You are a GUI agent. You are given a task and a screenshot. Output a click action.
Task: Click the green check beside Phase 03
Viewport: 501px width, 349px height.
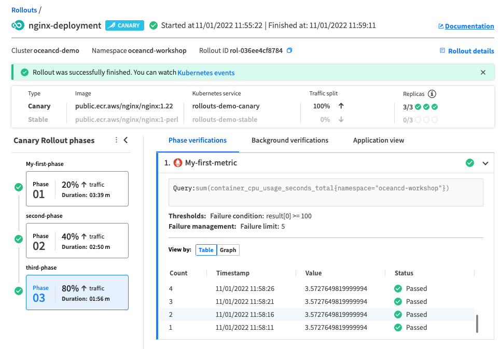[19, 291]
